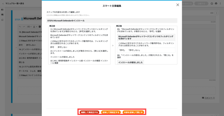Viewport: 224px width, 116px height.
Task: Click the 破棄して再校正する button
Action: click(89, 112)
